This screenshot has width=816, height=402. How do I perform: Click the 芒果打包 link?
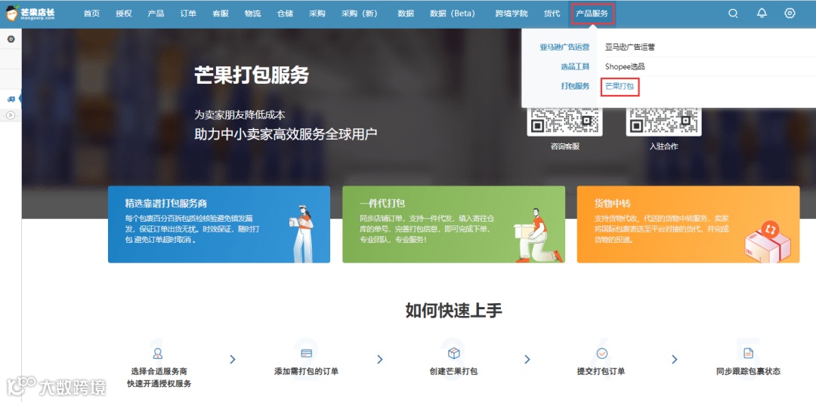[x=620, y=87]
